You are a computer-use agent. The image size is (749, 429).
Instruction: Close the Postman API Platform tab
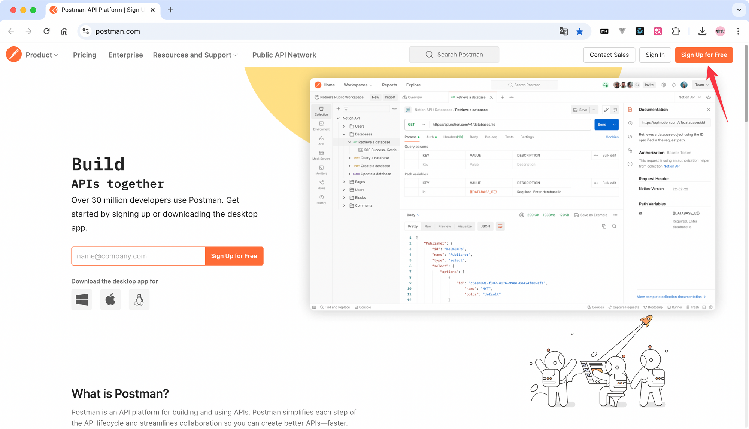152,10
